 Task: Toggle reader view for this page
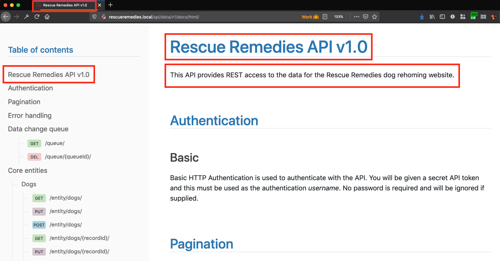325,17
